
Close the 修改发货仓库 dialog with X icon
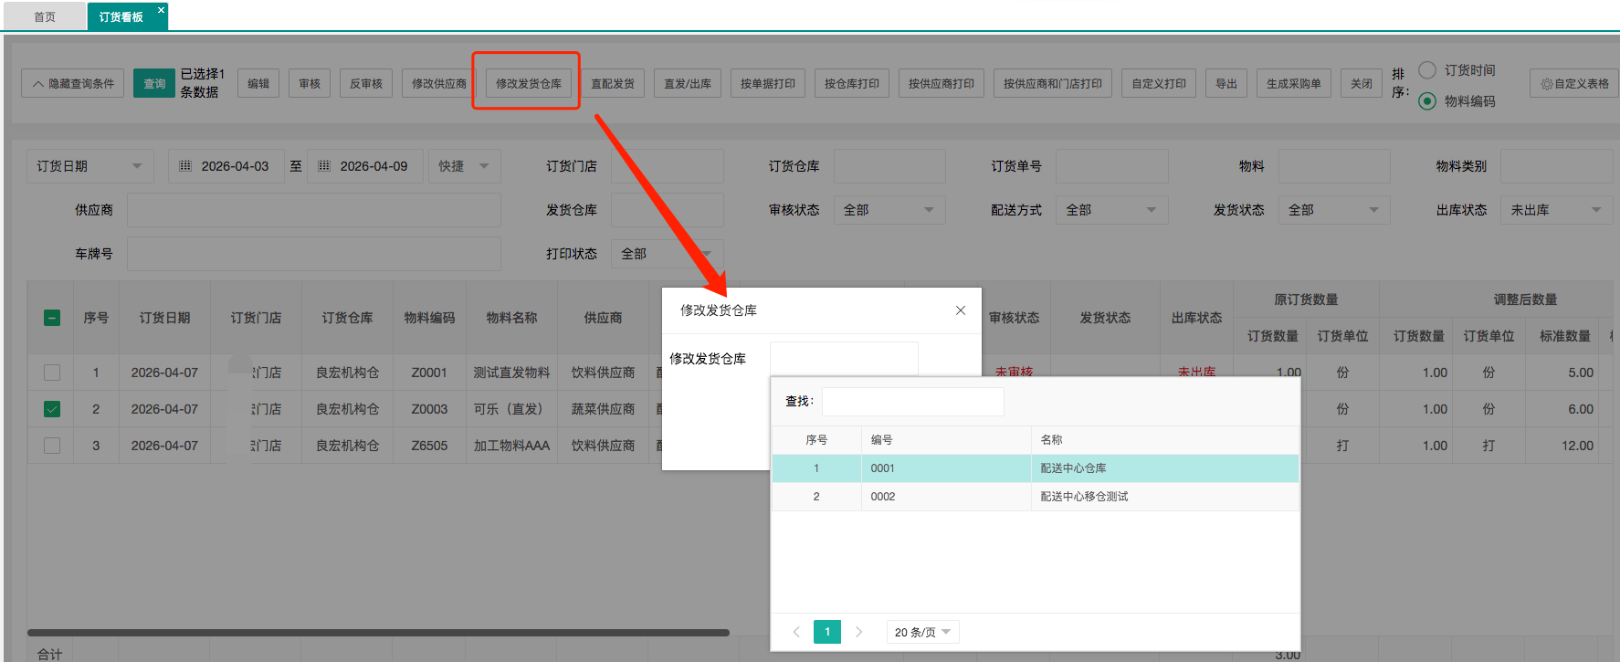(x=961, y=310)
